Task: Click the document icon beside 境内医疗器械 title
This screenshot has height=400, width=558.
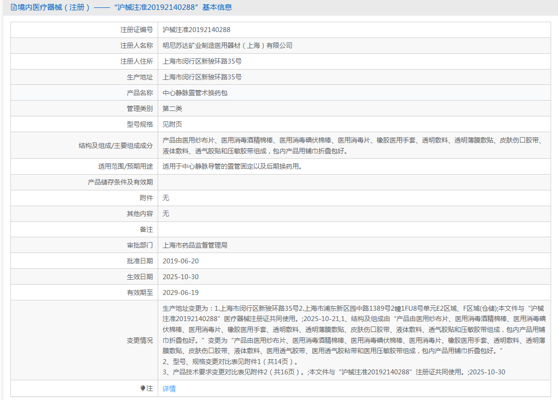Action: (x=13, y=7)
